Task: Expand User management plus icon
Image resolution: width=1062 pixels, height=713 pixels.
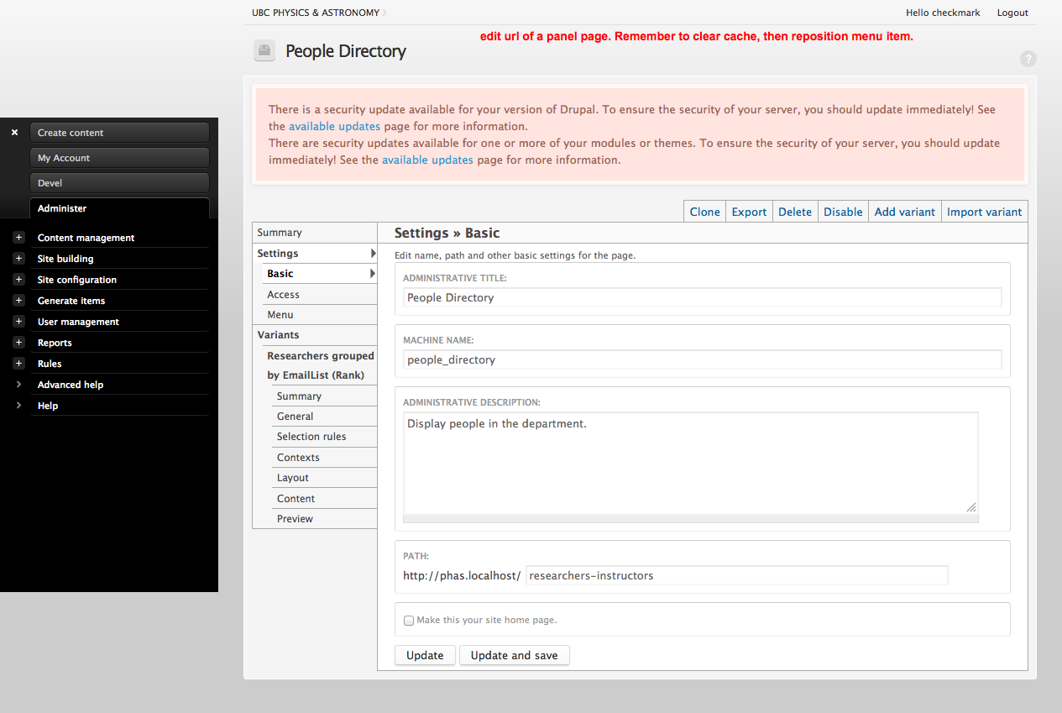Action: [x=18, y=322]
